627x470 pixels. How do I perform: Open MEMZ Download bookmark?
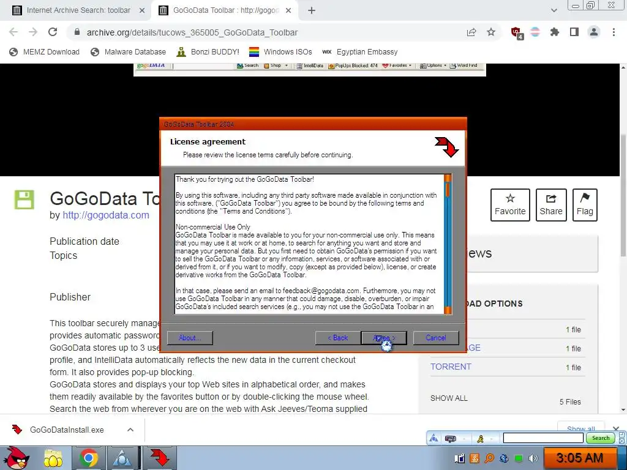tap(44, 52)
